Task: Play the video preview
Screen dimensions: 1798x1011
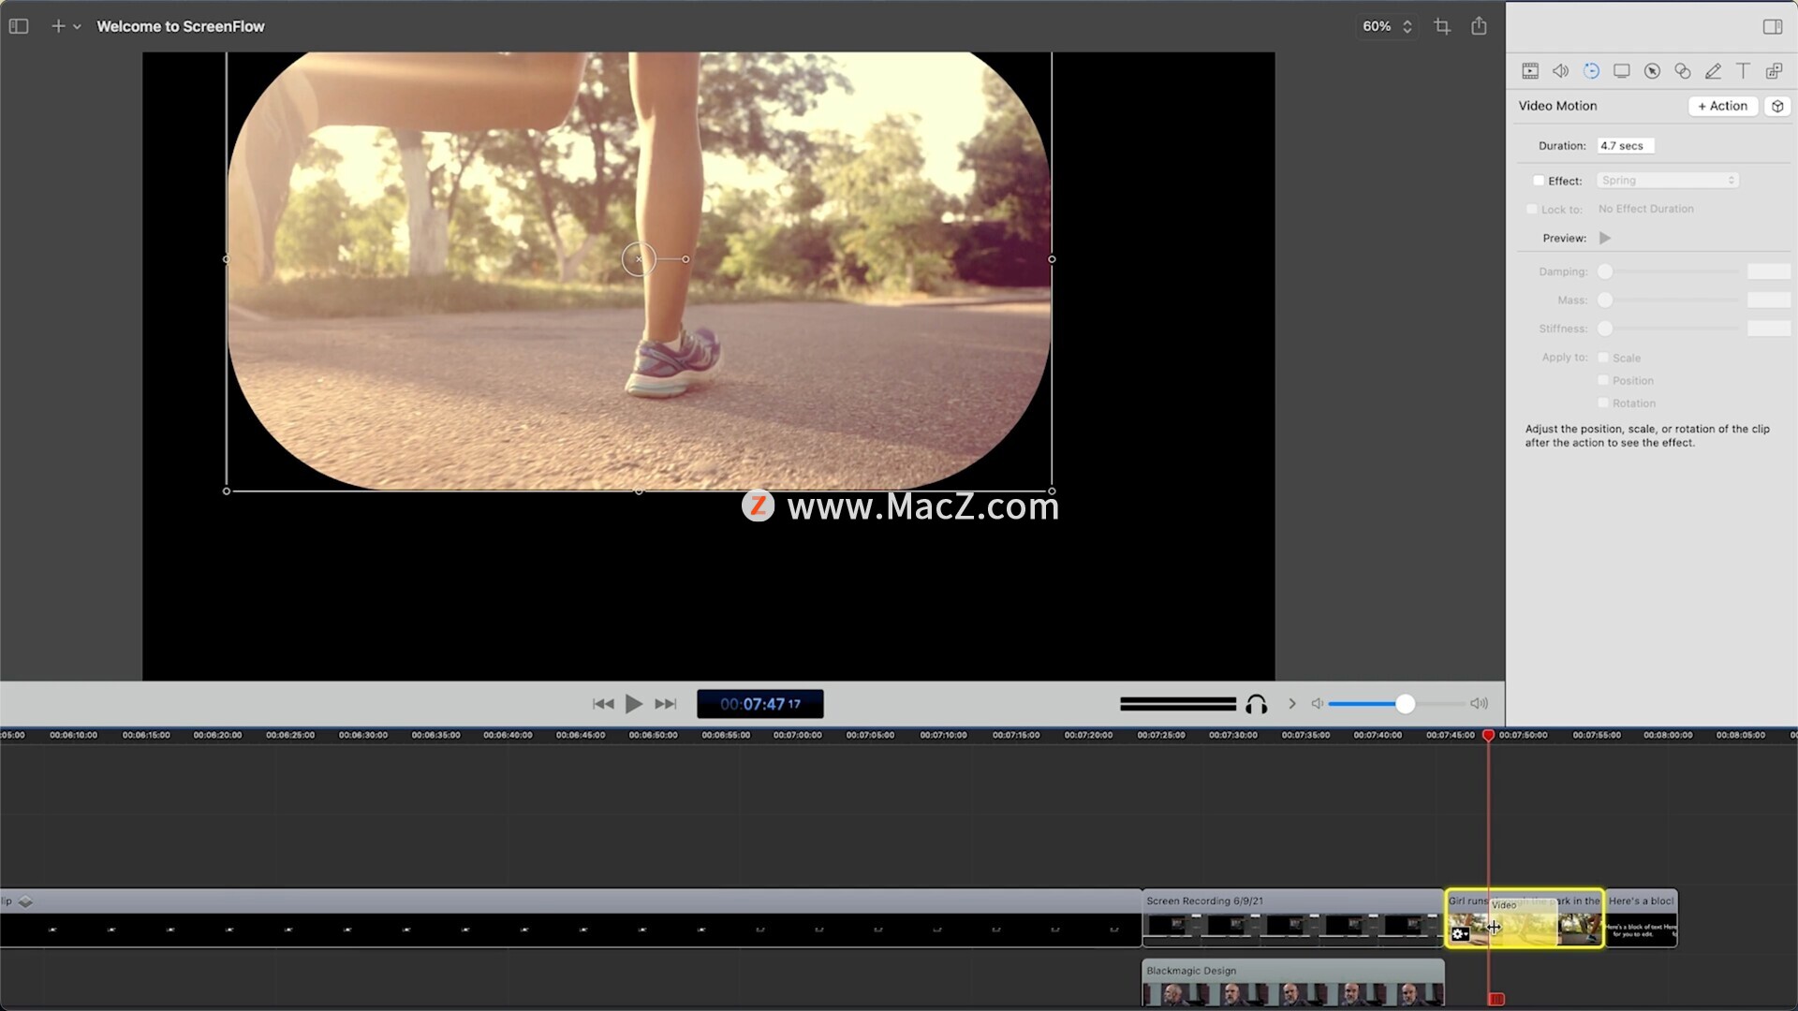Action: click(x=634, y=704)
